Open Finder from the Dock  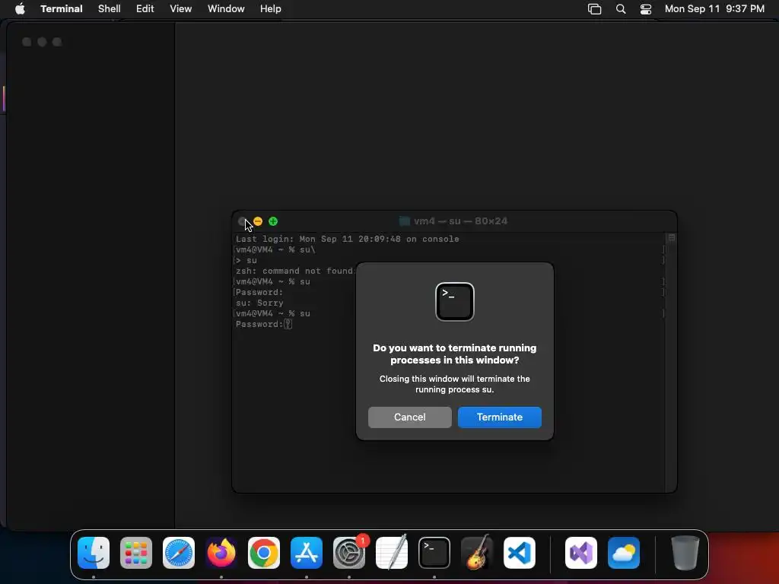pyautogui.click(x=94, y=553)
